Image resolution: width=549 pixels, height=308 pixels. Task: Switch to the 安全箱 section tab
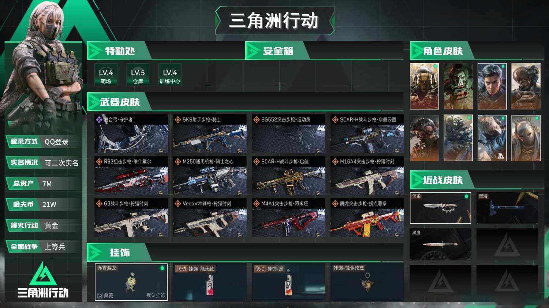[278, 51]
